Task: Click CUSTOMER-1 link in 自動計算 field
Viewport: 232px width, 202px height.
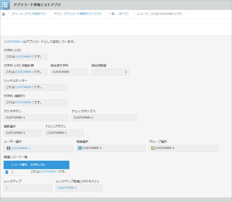Action: 24,72
